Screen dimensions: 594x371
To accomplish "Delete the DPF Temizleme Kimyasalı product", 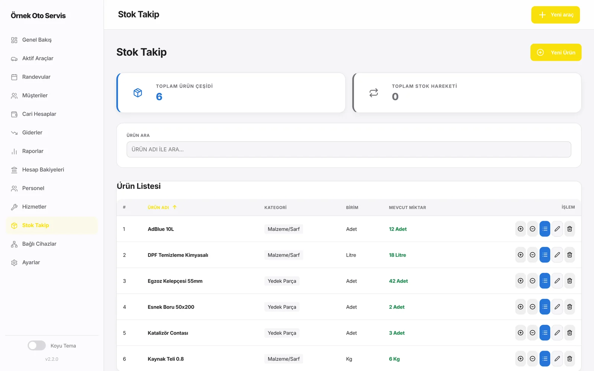I will click(x=569, y=255).
